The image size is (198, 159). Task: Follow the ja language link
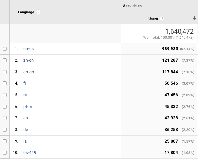[25, 141]
